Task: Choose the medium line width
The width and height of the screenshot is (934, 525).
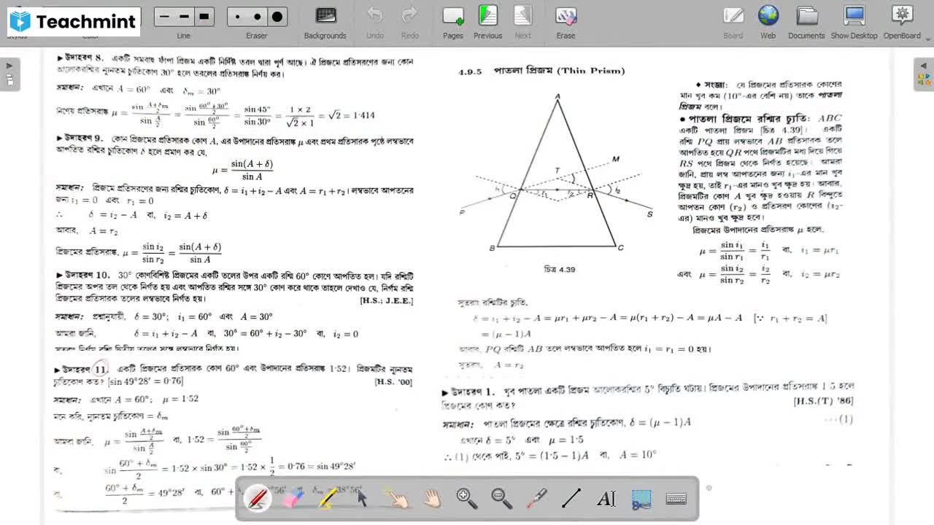Action: click(x=184, y=16)
